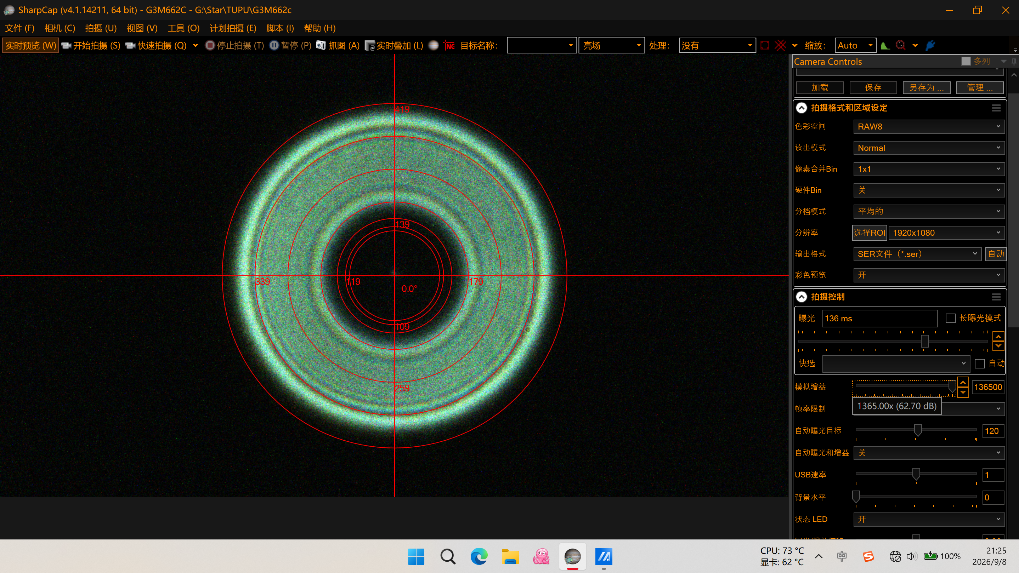The width and height of the screenshot is (1019, 573).
Task: Collapse the capture format and area section
Action: pos(801,108)
